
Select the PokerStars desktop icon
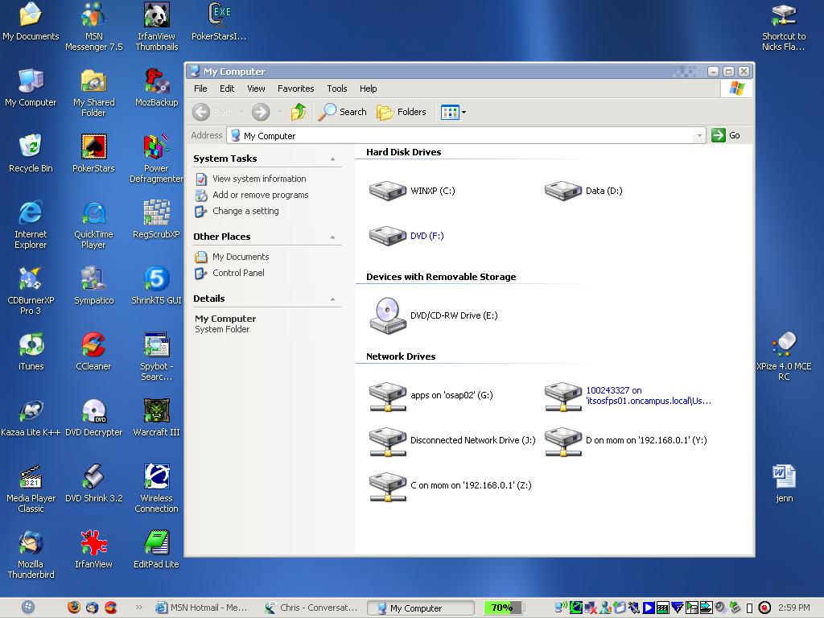click(93, 154)
